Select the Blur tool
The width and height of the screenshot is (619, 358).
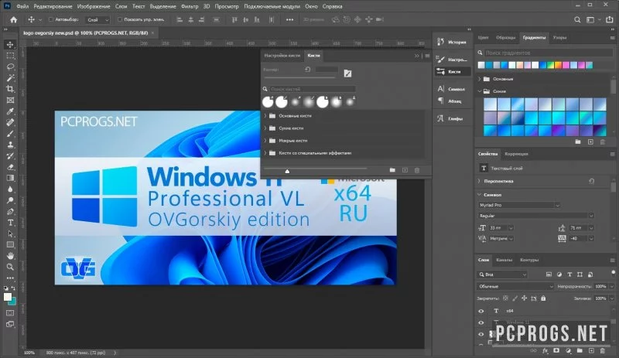point(10,189)
